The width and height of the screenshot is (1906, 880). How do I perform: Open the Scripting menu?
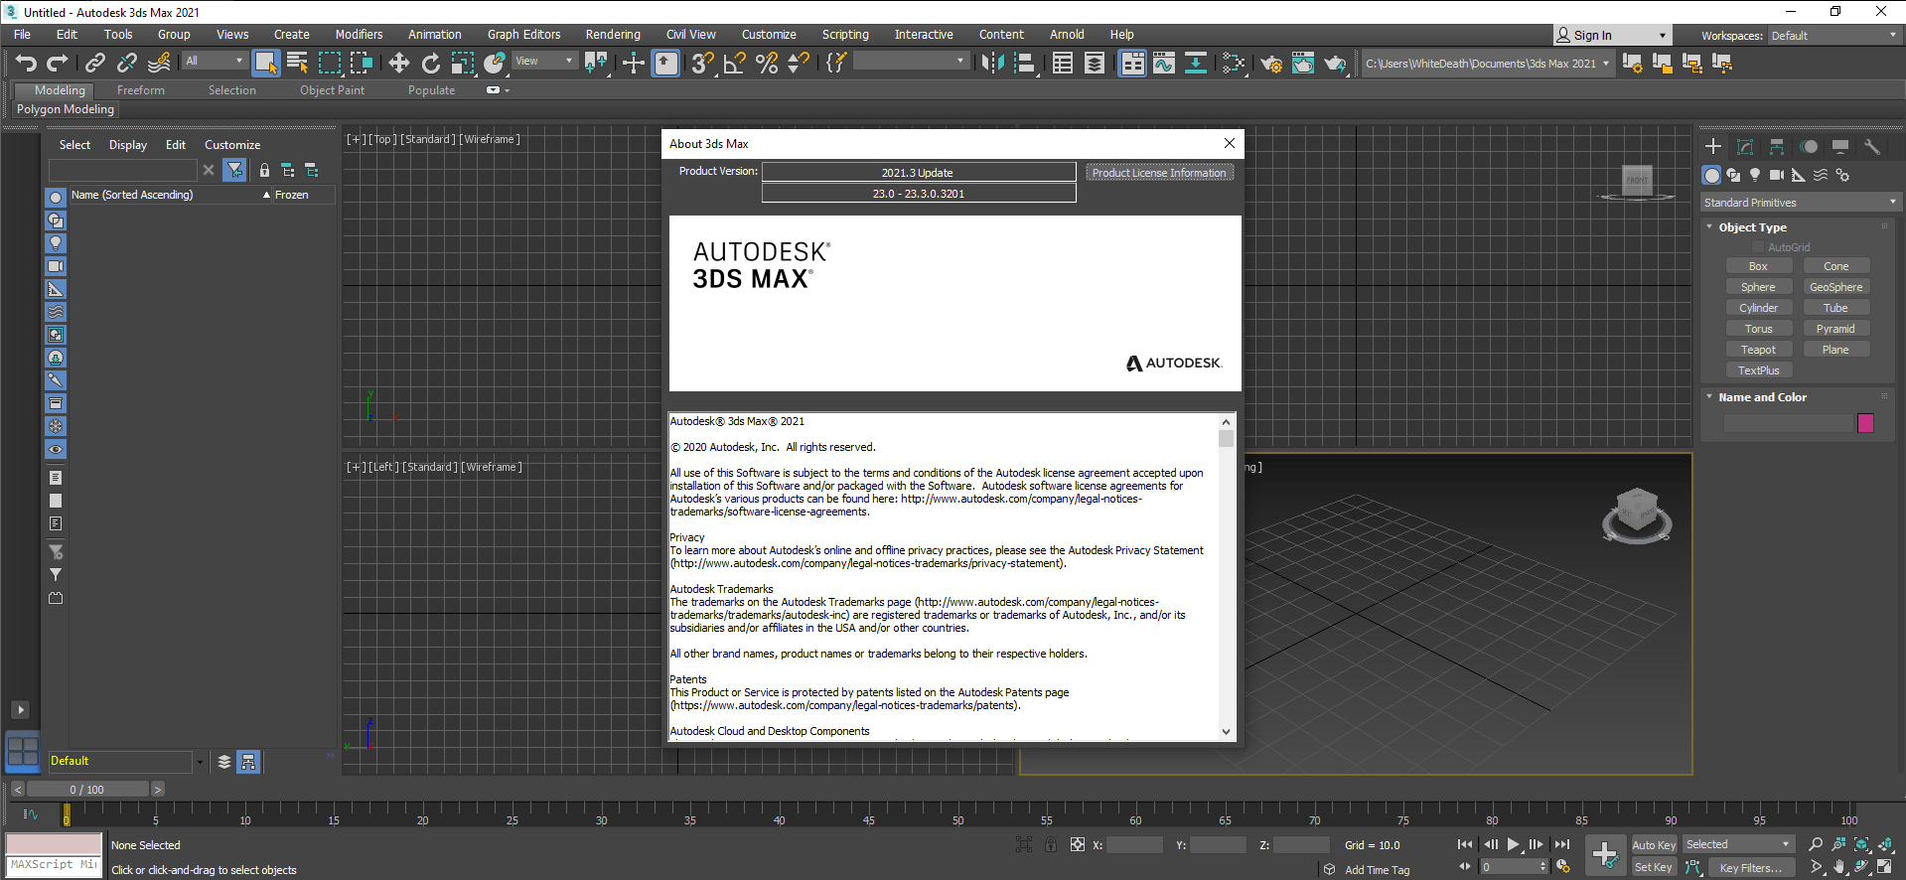(845, 35)
